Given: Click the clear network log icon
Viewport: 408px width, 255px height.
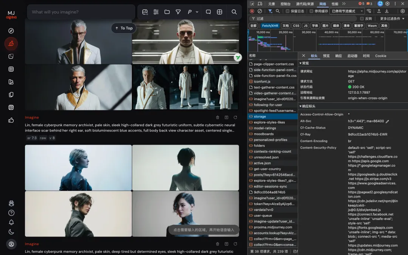Looking at the screenshot, I should (260, 11).
